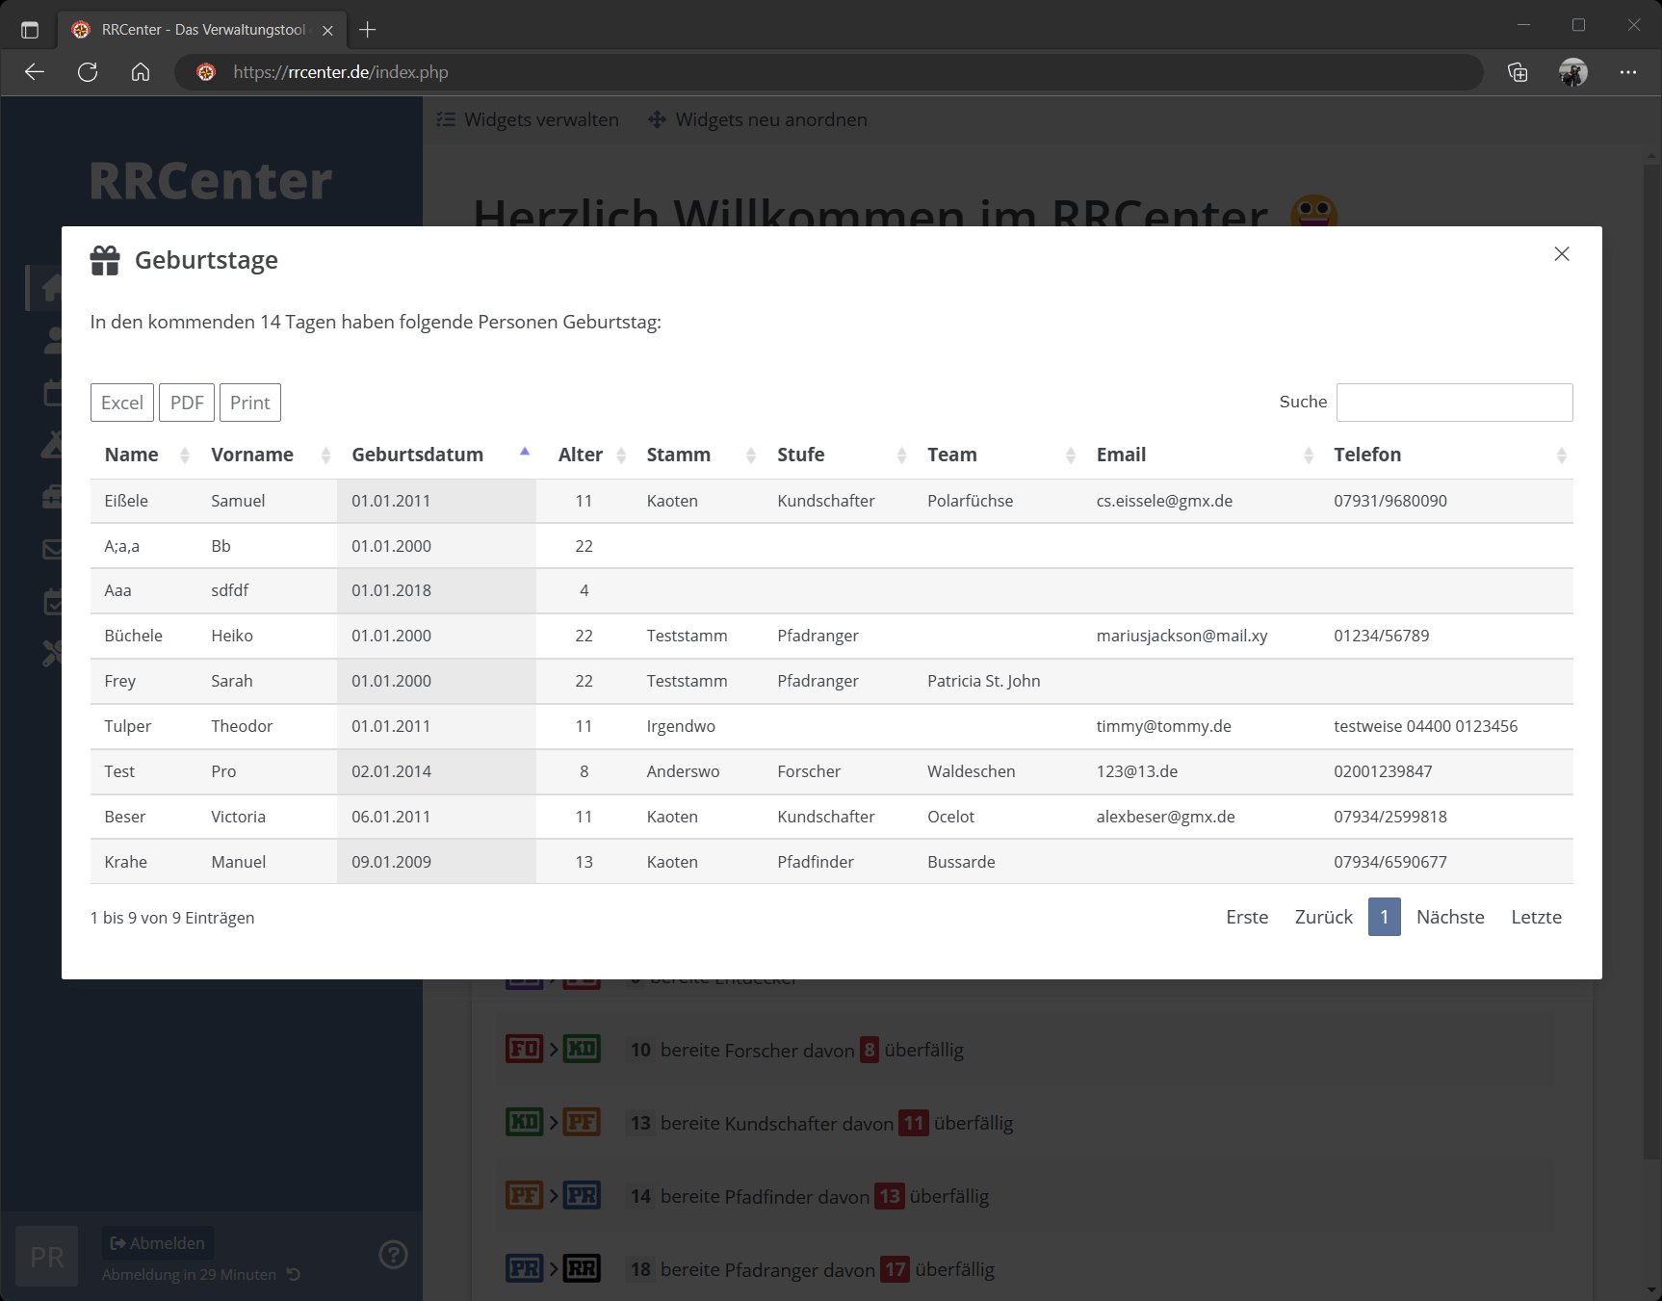
Task: Export the birthday table as PDF
Action: (187, 403)
